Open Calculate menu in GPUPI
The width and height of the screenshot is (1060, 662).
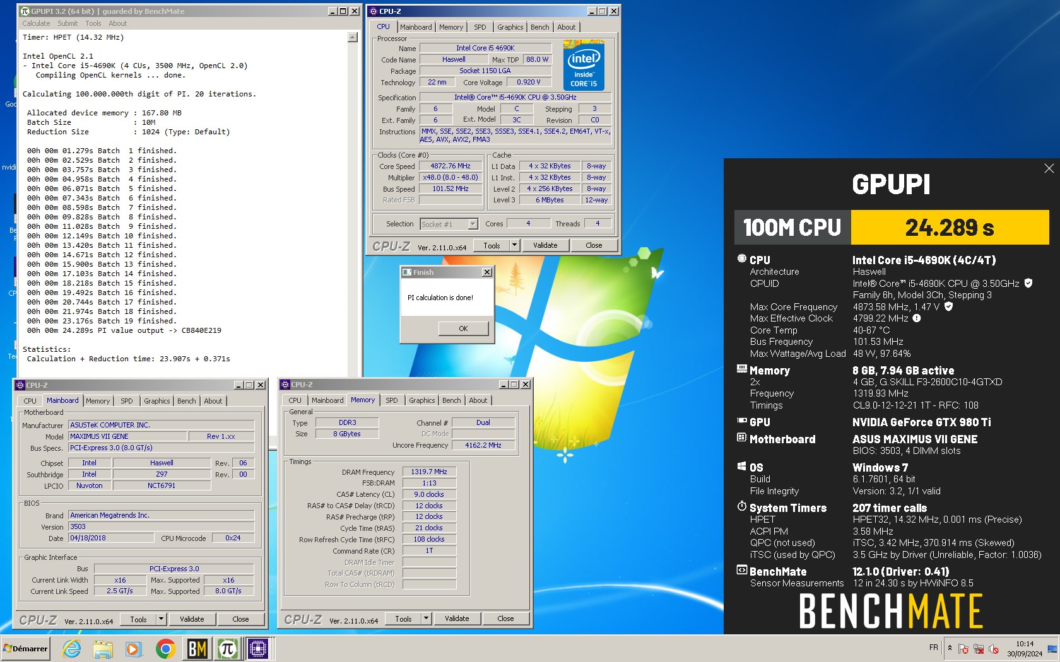point(36,23)
